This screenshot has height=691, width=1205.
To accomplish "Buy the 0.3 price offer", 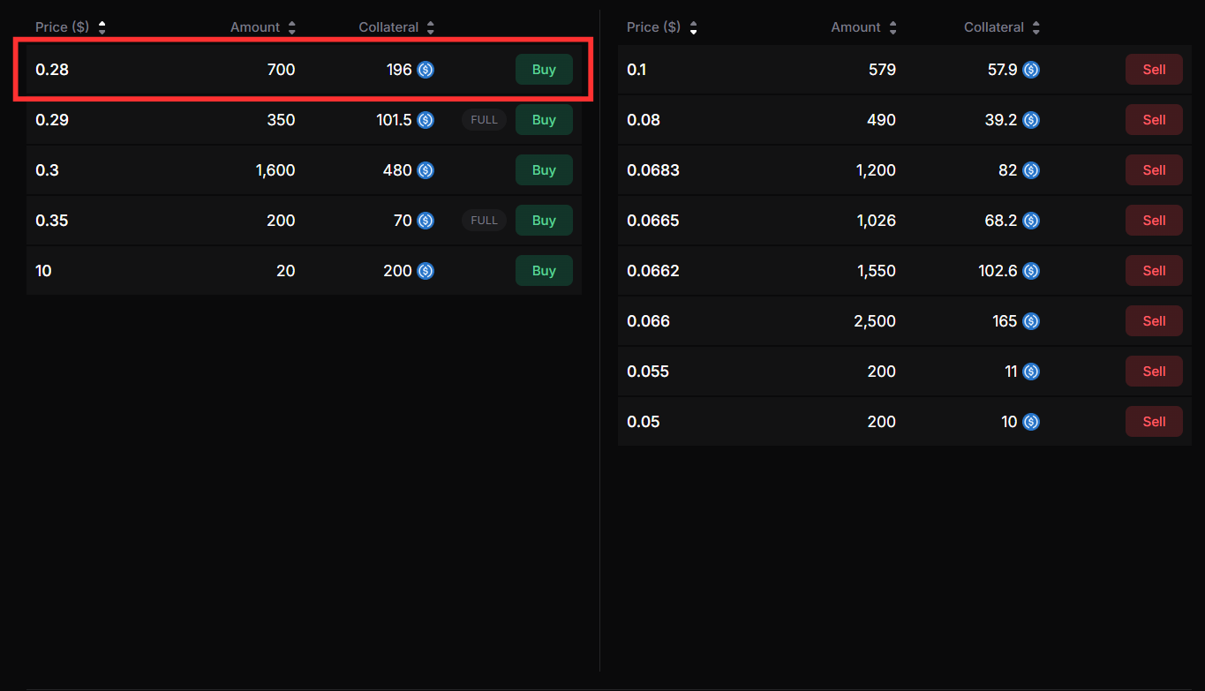I will [x=544, y=170].
